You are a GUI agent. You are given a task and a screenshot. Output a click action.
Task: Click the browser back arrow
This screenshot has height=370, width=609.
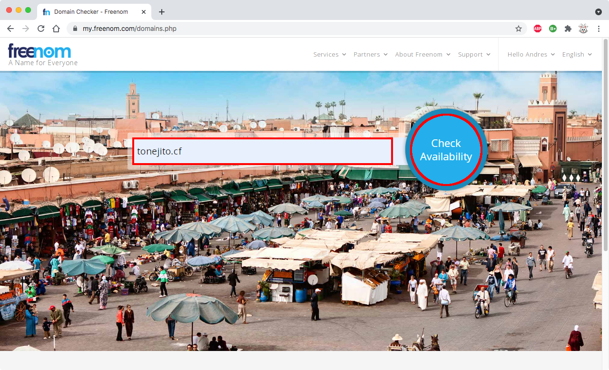point(10,29)
